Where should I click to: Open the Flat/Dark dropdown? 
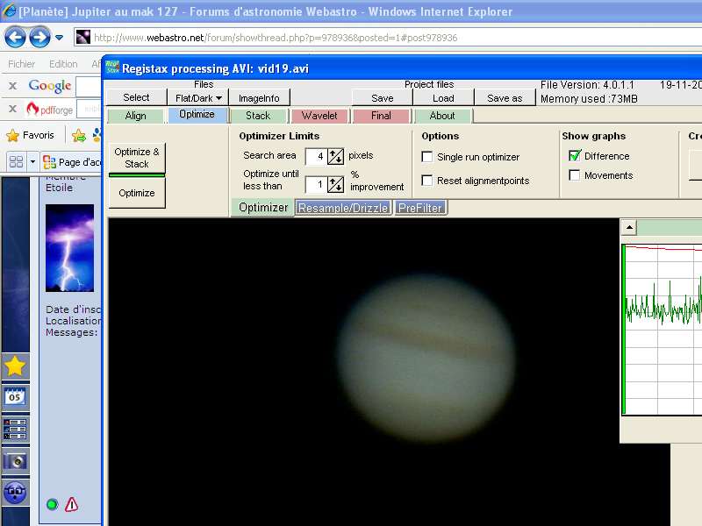198,98
